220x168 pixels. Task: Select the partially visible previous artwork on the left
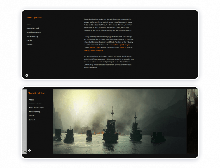tap(24, 122)
